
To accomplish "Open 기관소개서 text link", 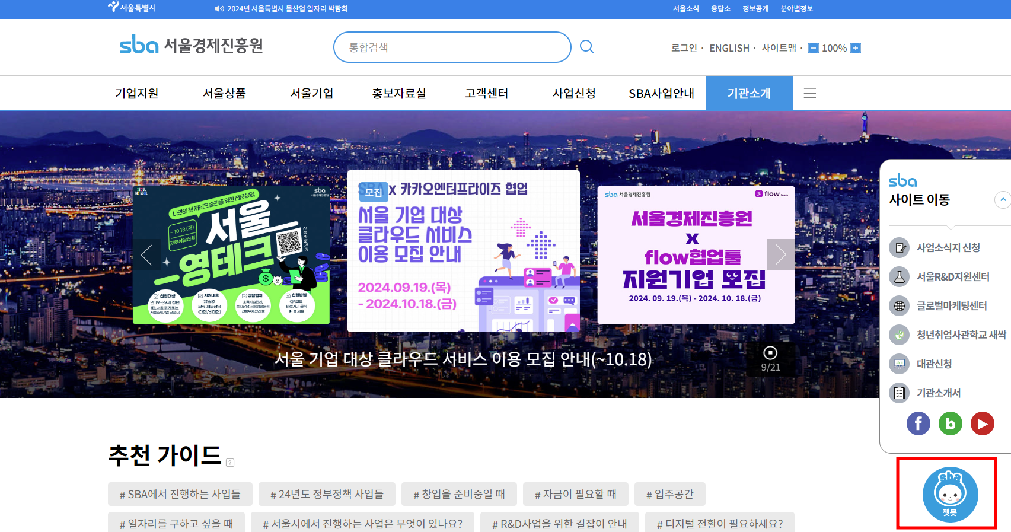I will click(x=939, y=393).
